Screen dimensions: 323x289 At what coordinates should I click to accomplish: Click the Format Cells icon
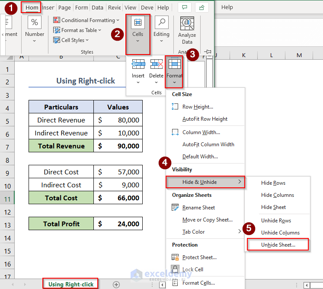point(175,283)
